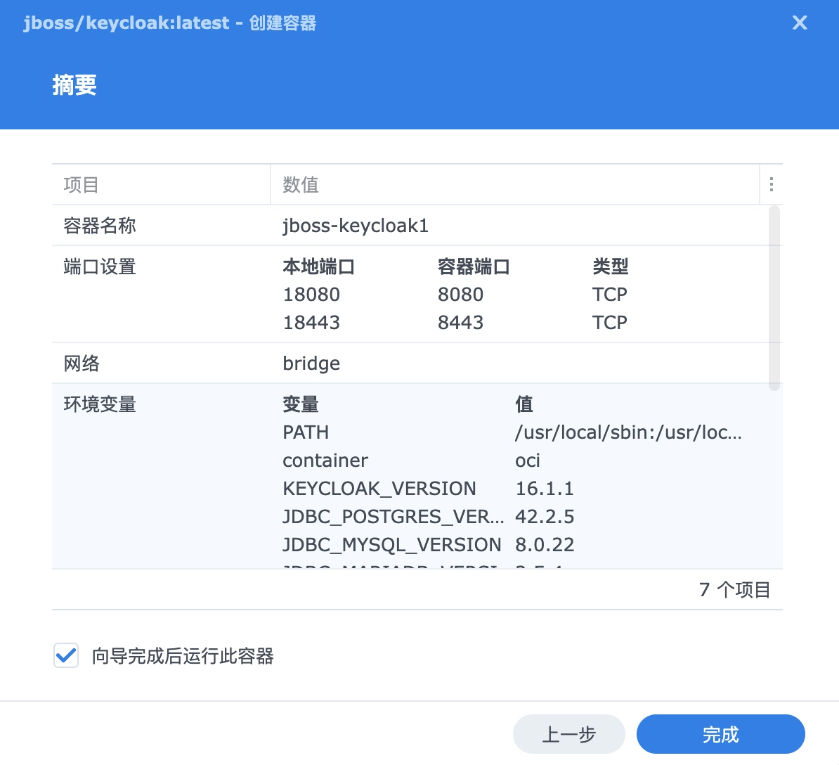Click local port 18443 value
The width and height of the screenshot is (839, 765).
311,322
